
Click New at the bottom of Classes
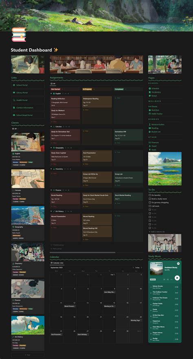[28, 355]
